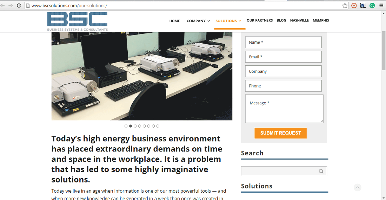Image resolution: width=386 pixels, height=200 pixels.
Task: Focus the Email input field
Action: tap(283, 57)
